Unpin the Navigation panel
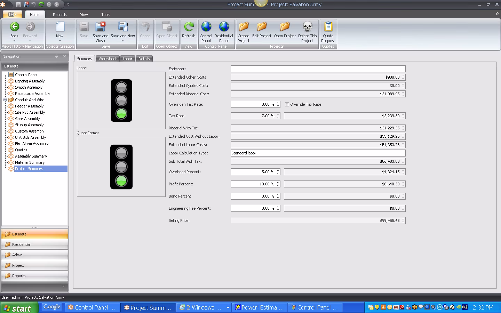 (x=56, y=56)
